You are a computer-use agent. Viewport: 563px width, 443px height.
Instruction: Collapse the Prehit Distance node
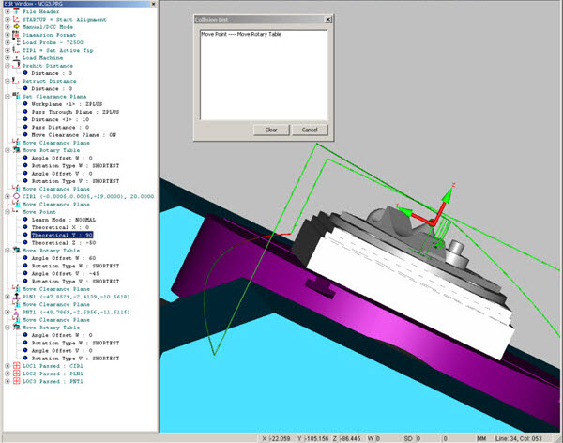pos(7,67)
